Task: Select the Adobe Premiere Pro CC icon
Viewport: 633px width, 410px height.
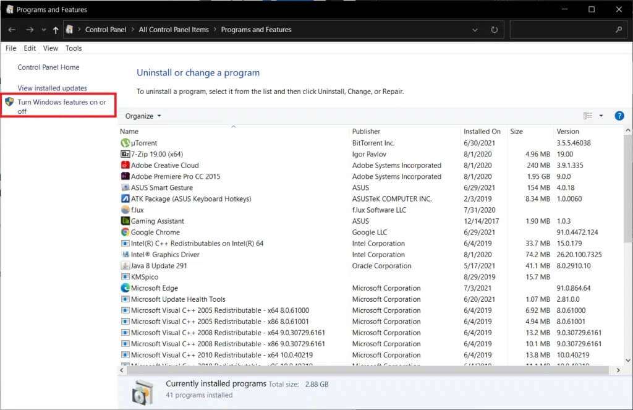Action: coord(125,176)
